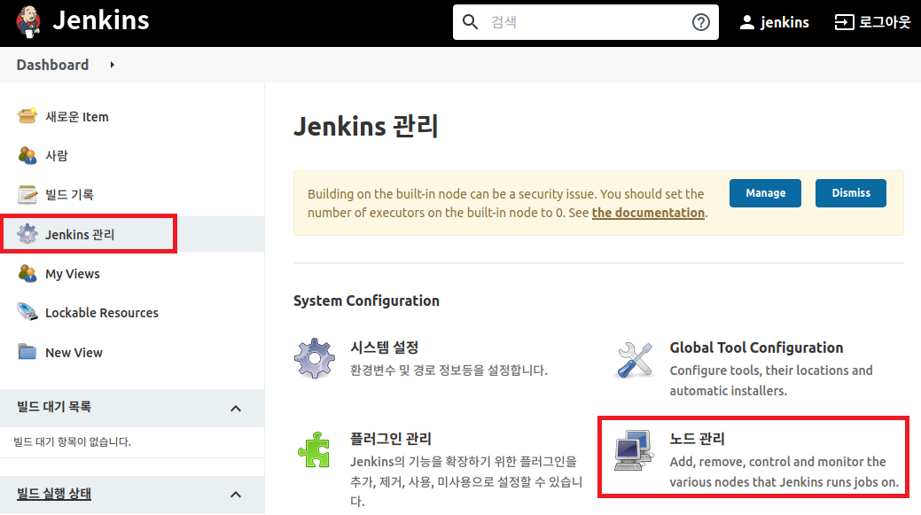Viewport: 921px width, 515px height.
Task: Open 새로운 Item in sidebar
Action: (77, 117)
